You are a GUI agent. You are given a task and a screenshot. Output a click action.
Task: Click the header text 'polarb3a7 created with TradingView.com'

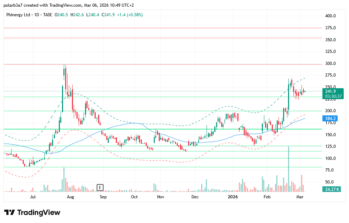[x=43, y=5]
